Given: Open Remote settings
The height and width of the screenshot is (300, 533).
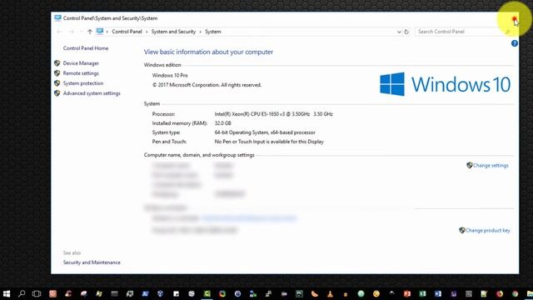Looking at the screenshot, I should click(81, 73).
